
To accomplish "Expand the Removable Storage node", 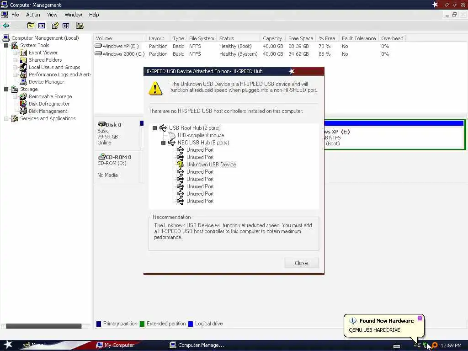I will [15, 96].
